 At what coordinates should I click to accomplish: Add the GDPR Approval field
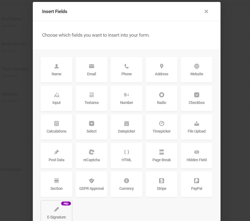[x=91, y=184]
